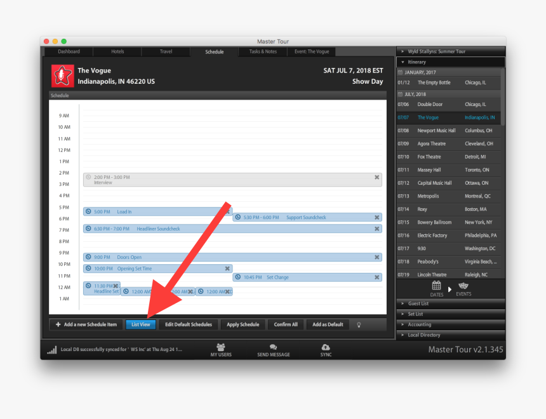546x419 pixels.
Task: Select 07/10 Fox Theatre date
Action: point(448,157)
